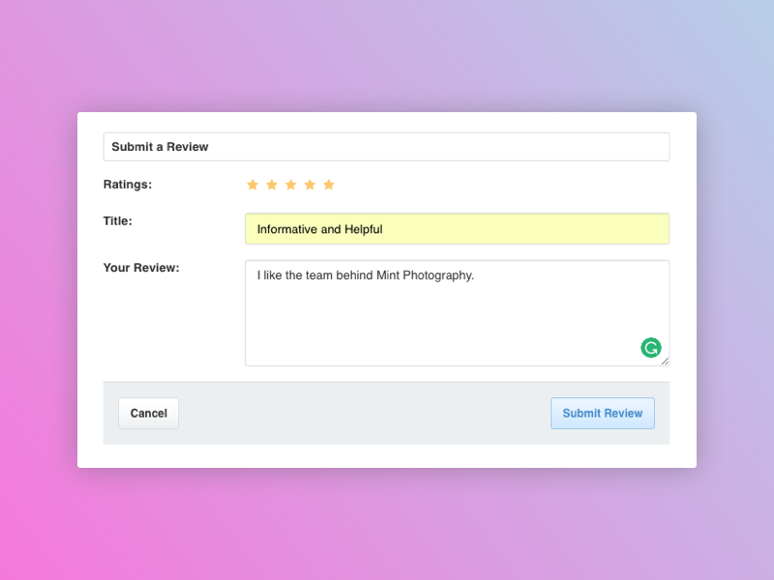
Task: Open the green Grammarly icon
Action: click(x=651, y=348)
